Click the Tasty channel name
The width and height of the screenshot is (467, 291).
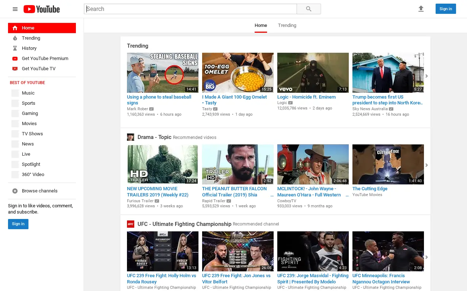tap(207, 109)
